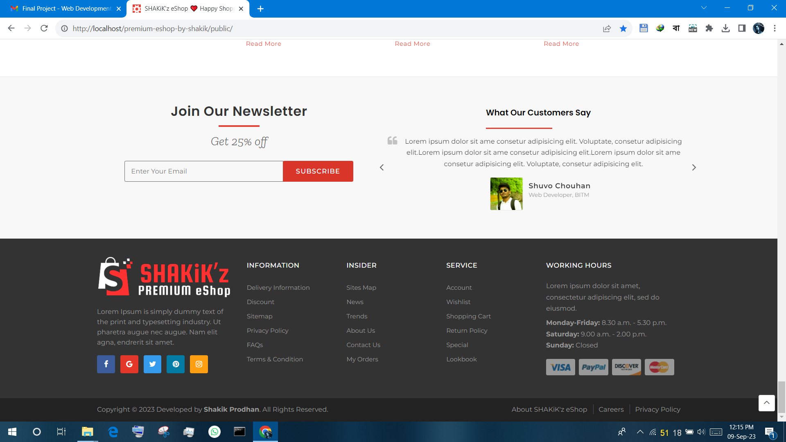Open Delivery Information link
Viewport: 786px width, 442px height.
pyautogui.click(x=278, y=288)
